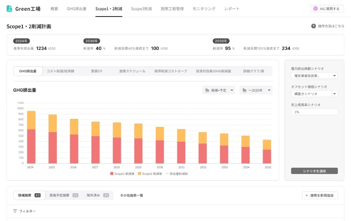Go to Scope3削減 in top navigation
Image resolution: width=351 pixels, height=221 pixels.
[x=141, y=9]
